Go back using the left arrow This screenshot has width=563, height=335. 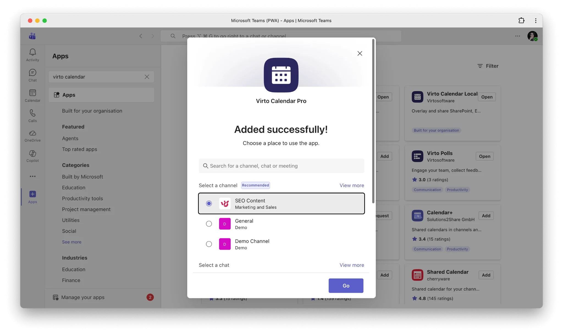(140, 36)
